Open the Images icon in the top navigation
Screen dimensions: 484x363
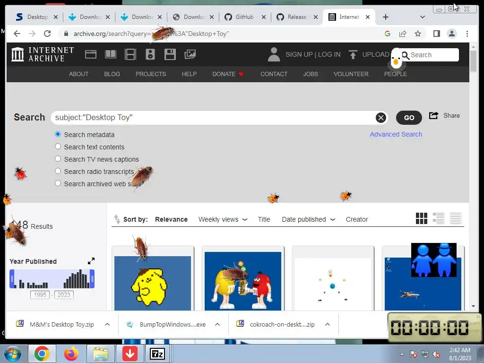tap(190, 54)
